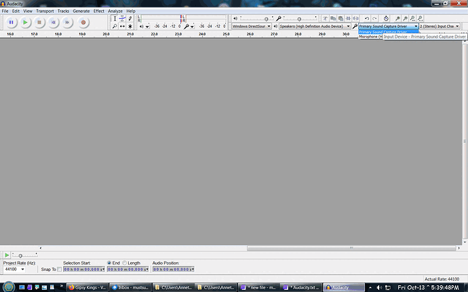The height and width of the screenshot is (292, 468).
Task: Open the Help menu
Action: [x=131, y=11]
